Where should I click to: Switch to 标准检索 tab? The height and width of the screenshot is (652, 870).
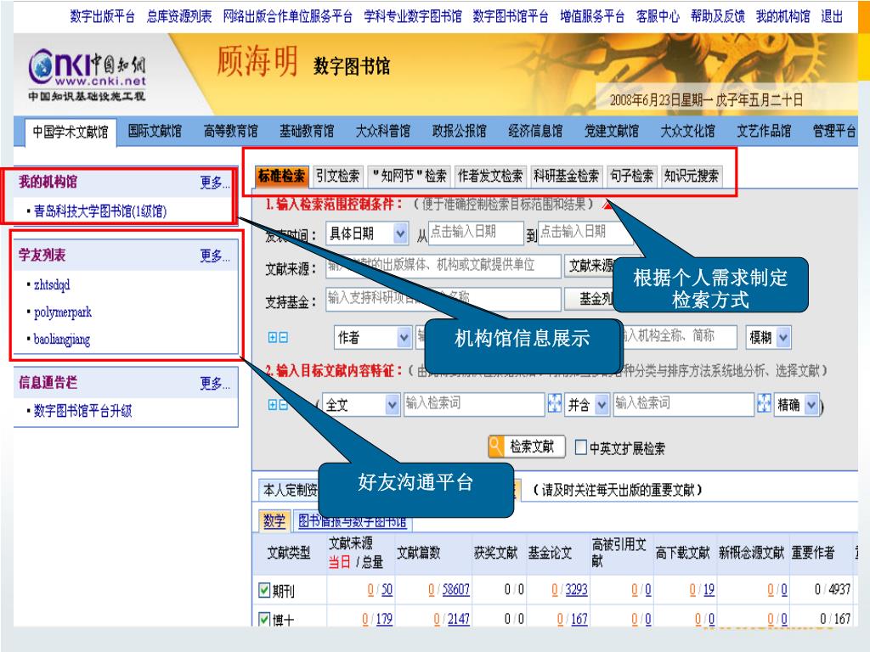[x=281, y=177]
